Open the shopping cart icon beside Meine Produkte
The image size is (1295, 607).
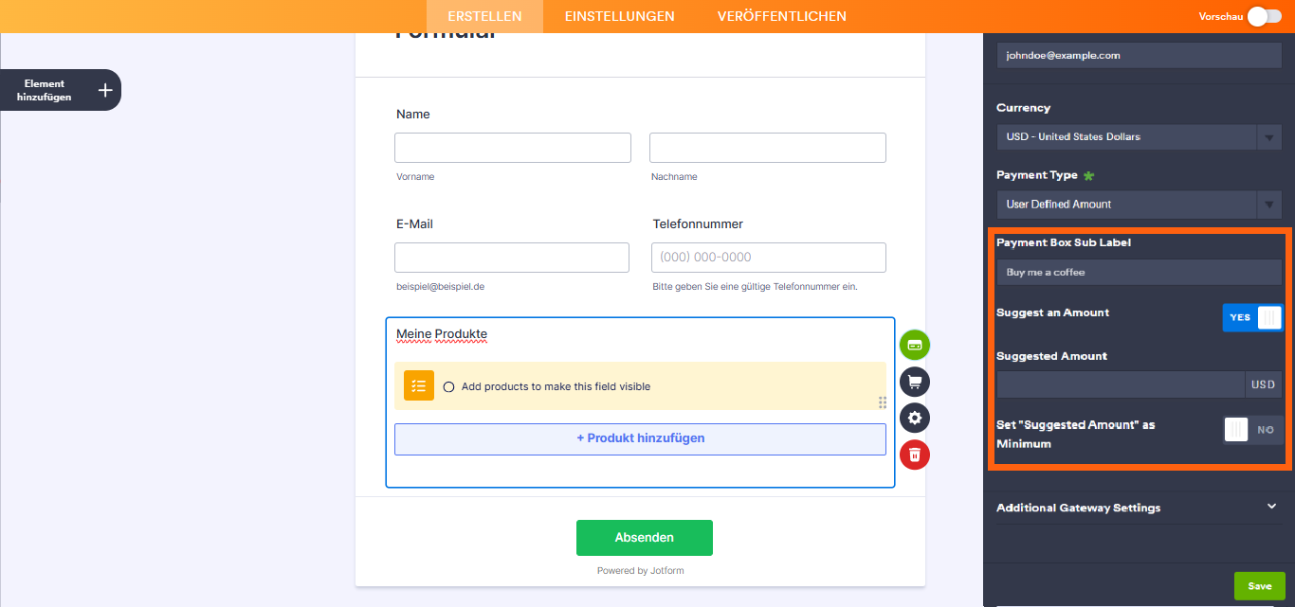(915, 382)
